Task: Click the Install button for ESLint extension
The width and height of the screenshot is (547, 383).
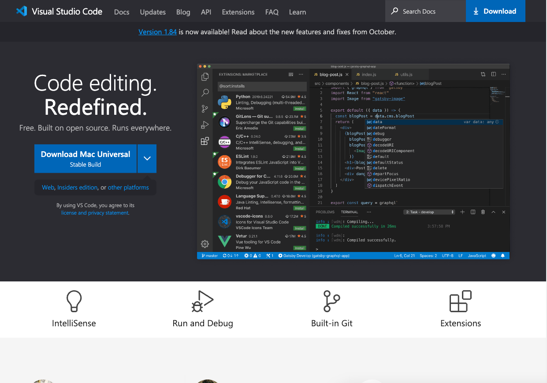Action: click(x=300, y=168)
